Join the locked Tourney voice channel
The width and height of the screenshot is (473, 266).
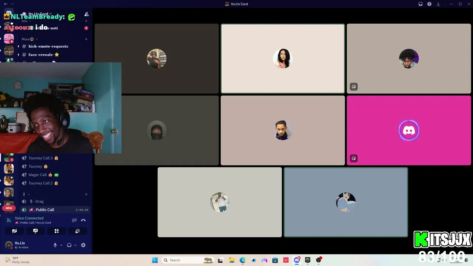pyautogui.click(x=55, y=166)
